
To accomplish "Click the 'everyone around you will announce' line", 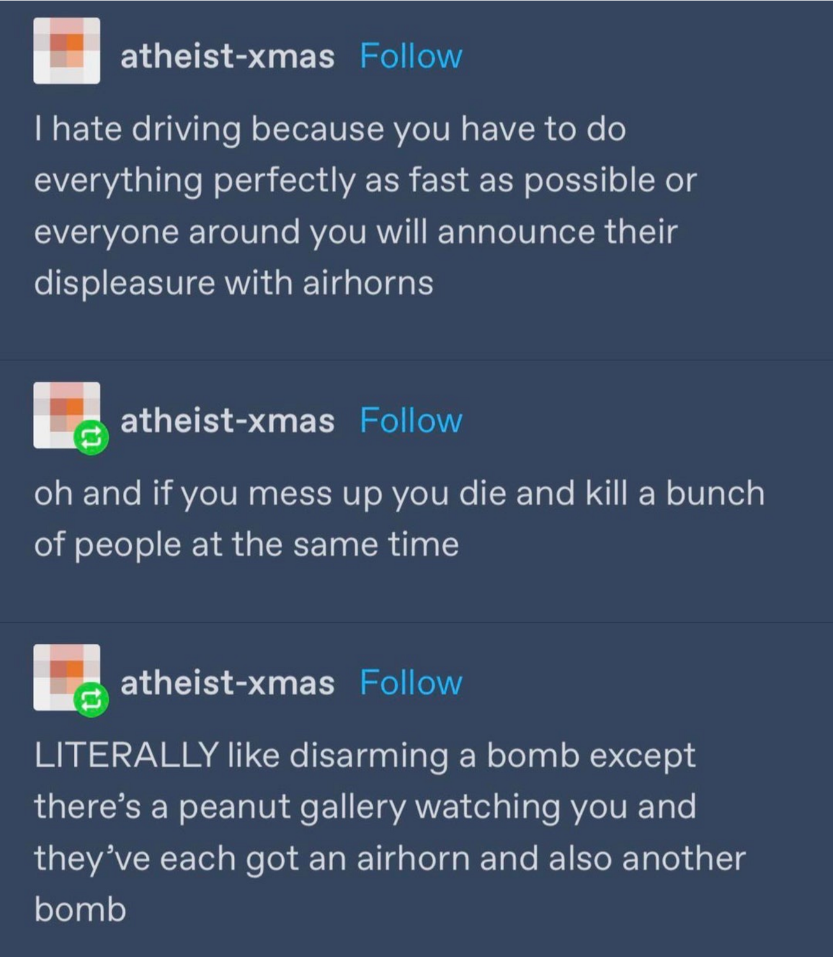I will 356,232.
